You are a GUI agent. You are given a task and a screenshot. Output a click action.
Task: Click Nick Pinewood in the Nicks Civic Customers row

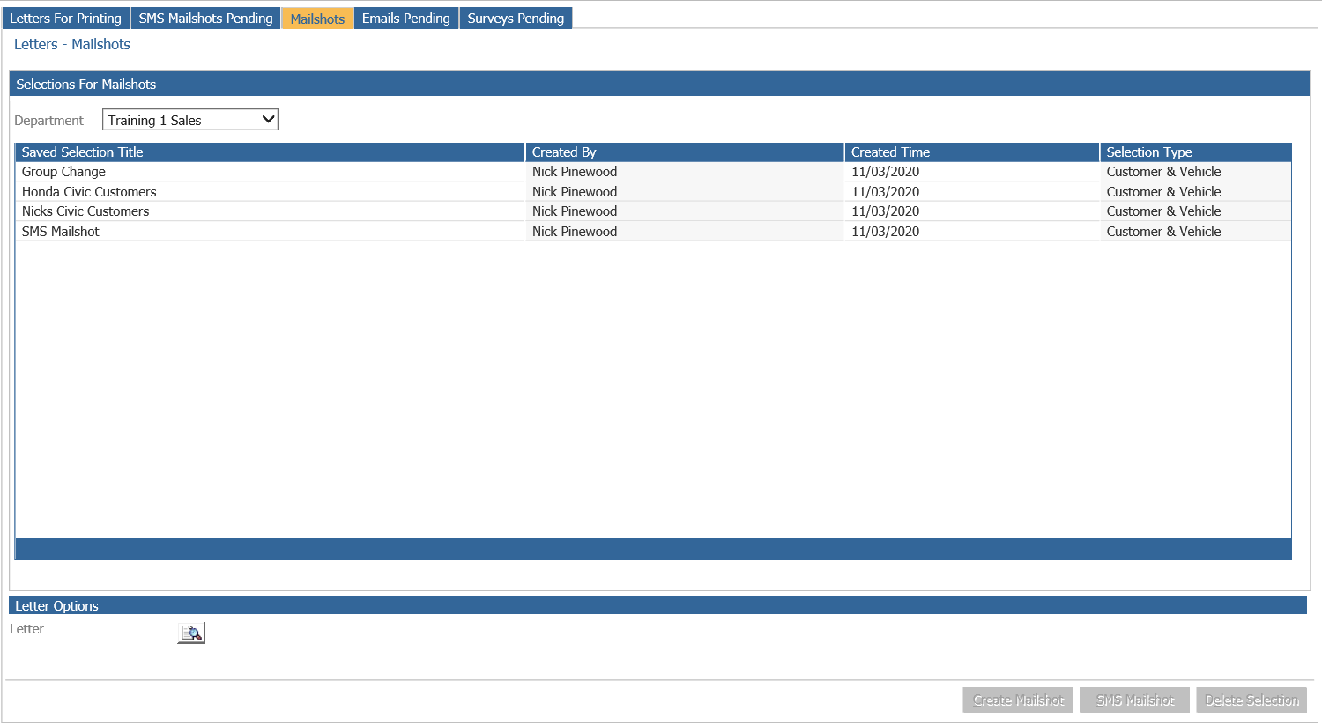[575, 211]
